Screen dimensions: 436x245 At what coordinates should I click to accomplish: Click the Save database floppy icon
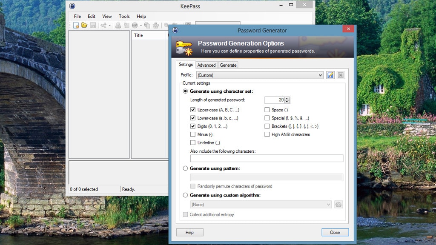(93, 26)
